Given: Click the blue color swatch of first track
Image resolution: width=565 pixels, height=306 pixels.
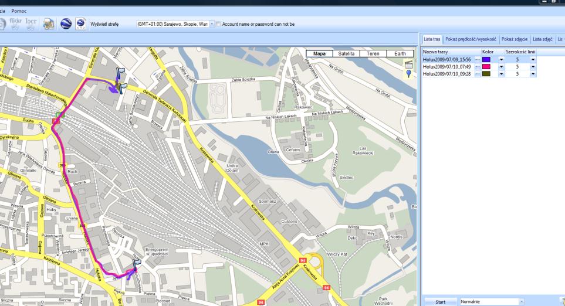Looking at the screenshot, I should coord(486,59).
